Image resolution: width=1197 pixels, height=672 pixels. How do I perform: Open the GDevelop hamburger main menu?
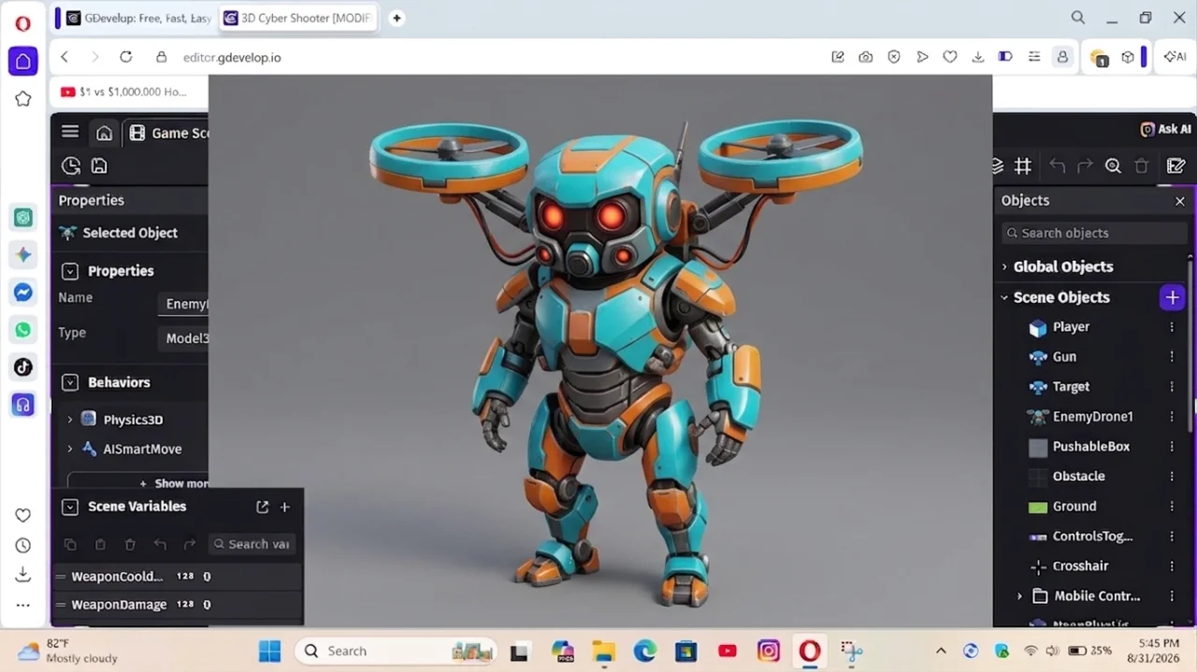tap(70, 132)
